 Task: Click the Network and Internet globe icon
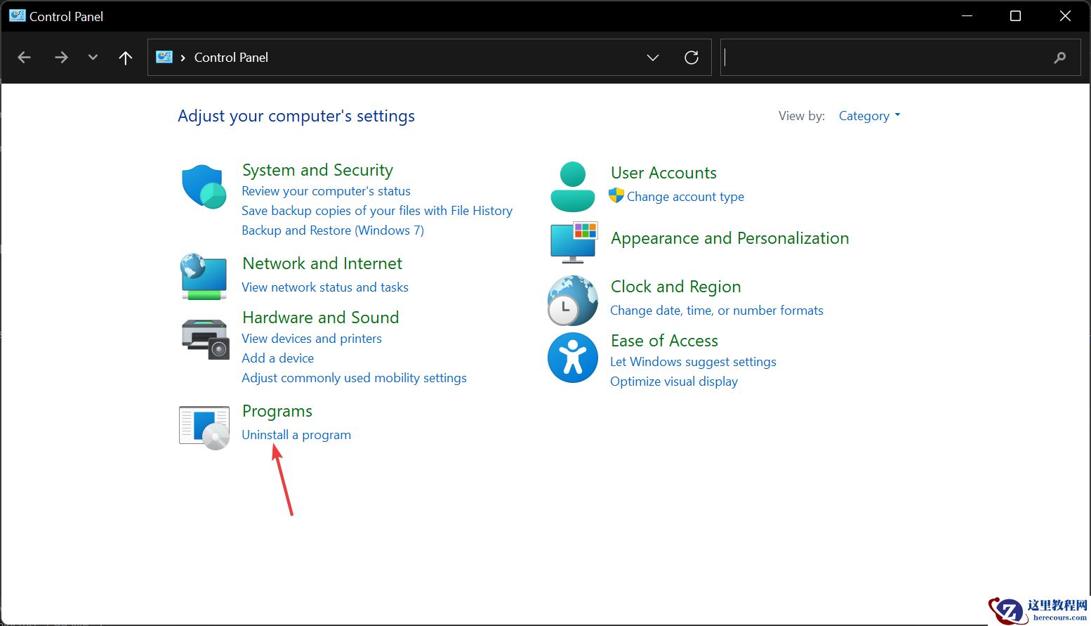pyautogui.click(x=204, y=277)
